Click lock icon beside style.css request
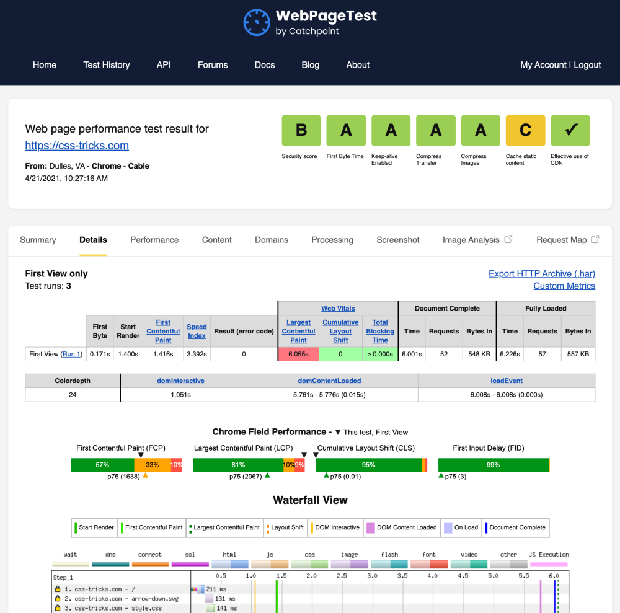The width and height of the screenshot is (620, 613). (x=58, y=608)
